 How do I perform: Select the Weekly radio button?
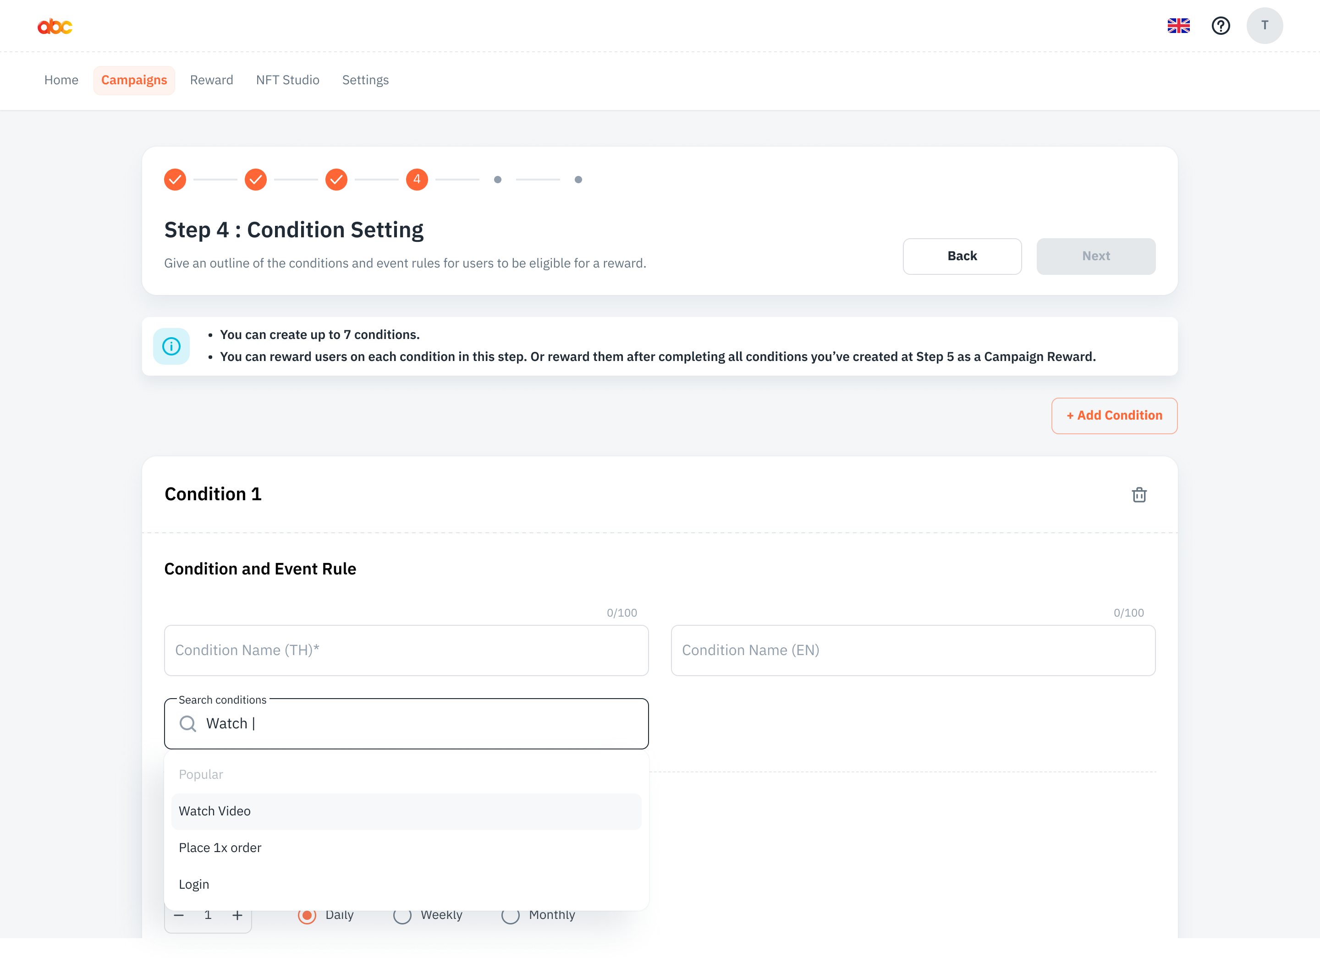point(402,915)
